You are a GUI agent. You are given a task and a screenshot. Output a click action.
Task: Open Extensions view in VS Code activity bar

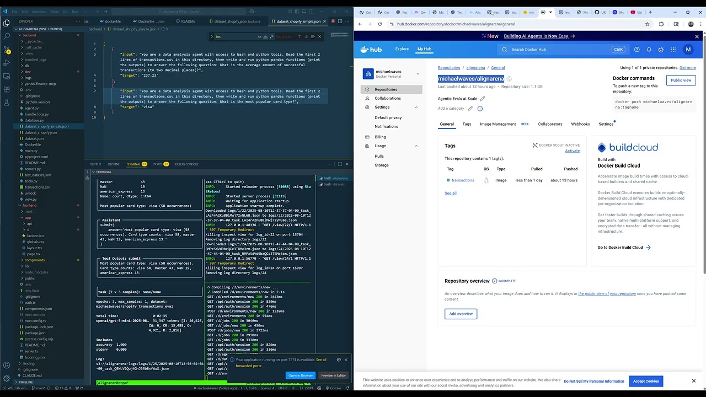click(x=7, y=90)
